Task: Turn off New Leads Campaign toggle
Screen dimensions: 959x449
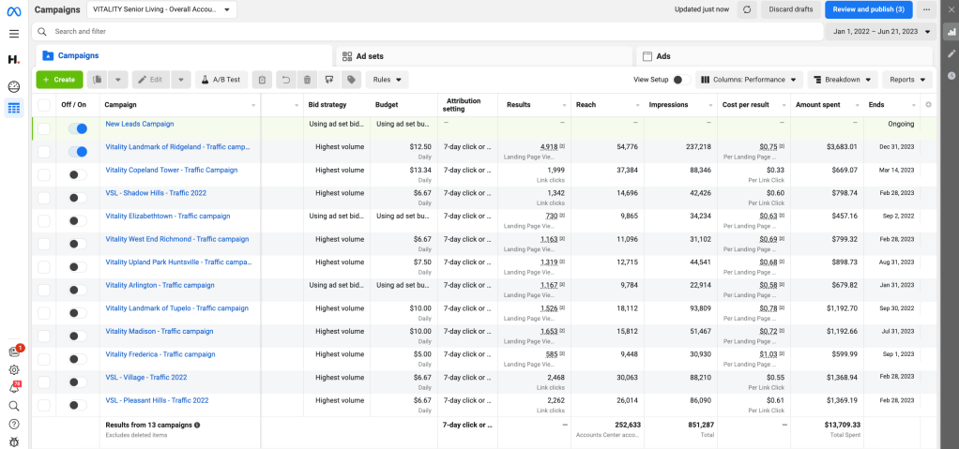Action: (x=78, y=128)
